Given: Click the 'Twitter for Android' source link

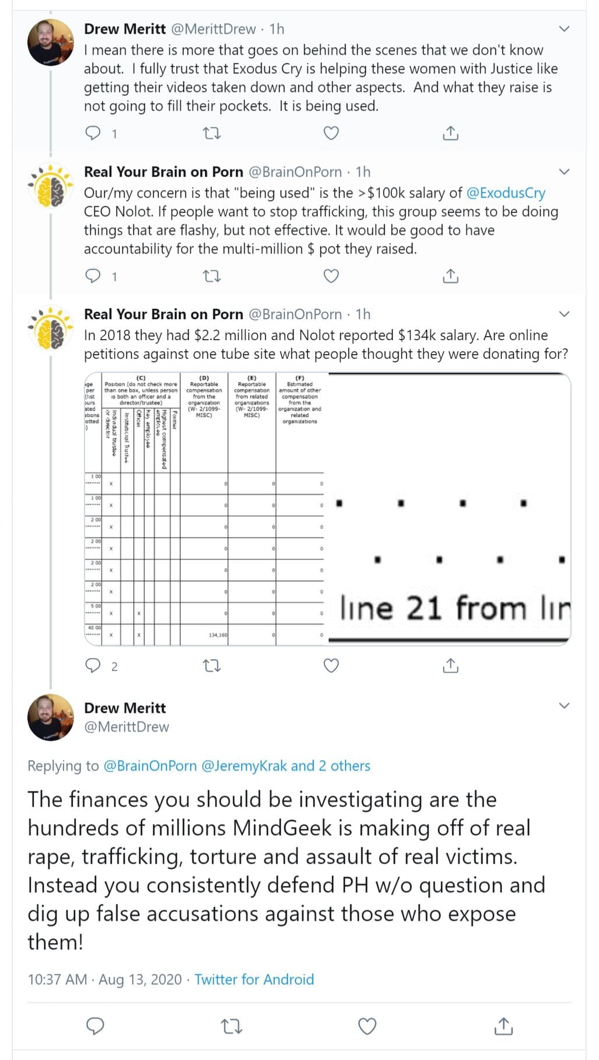Looking at the screenshot, I should click(254, 979).
